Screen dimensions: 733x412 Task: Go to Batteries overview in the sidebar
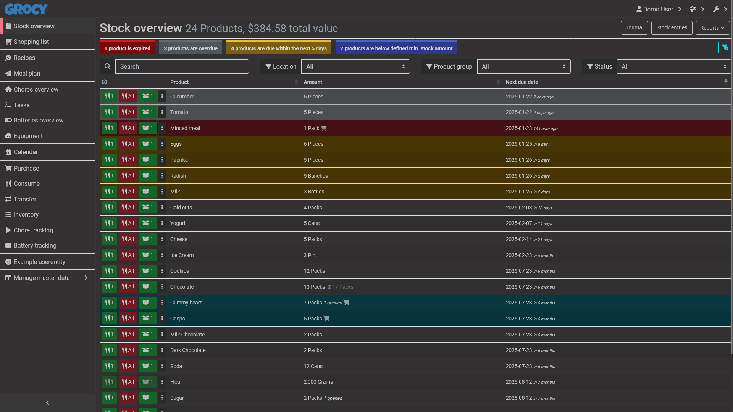point(39,121)
